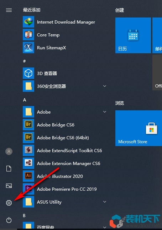The image size is (162, 230).
Task: Click the Adobe folder icon
Action: [x=28, y=112]
